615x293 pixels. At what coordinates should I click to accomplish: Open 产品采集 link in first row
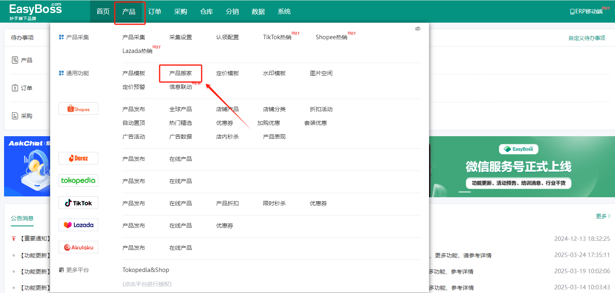[134, 37]
